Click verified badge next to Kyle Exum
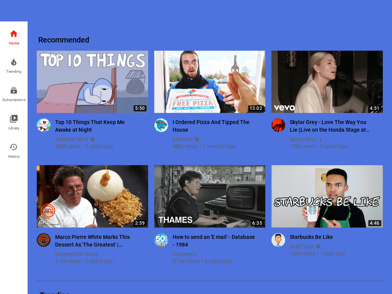Screen dimensions: 392x294 318,247
